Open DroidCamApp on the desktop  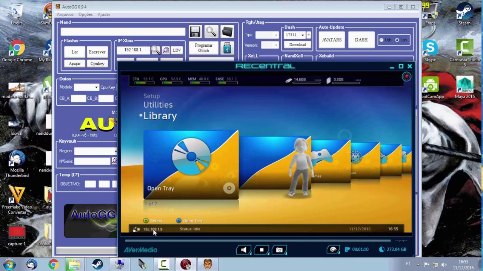[x=432, y=87]
